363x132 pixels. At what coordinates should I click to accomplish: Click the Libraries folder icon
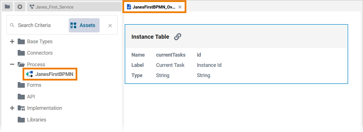tap(21, 120)
